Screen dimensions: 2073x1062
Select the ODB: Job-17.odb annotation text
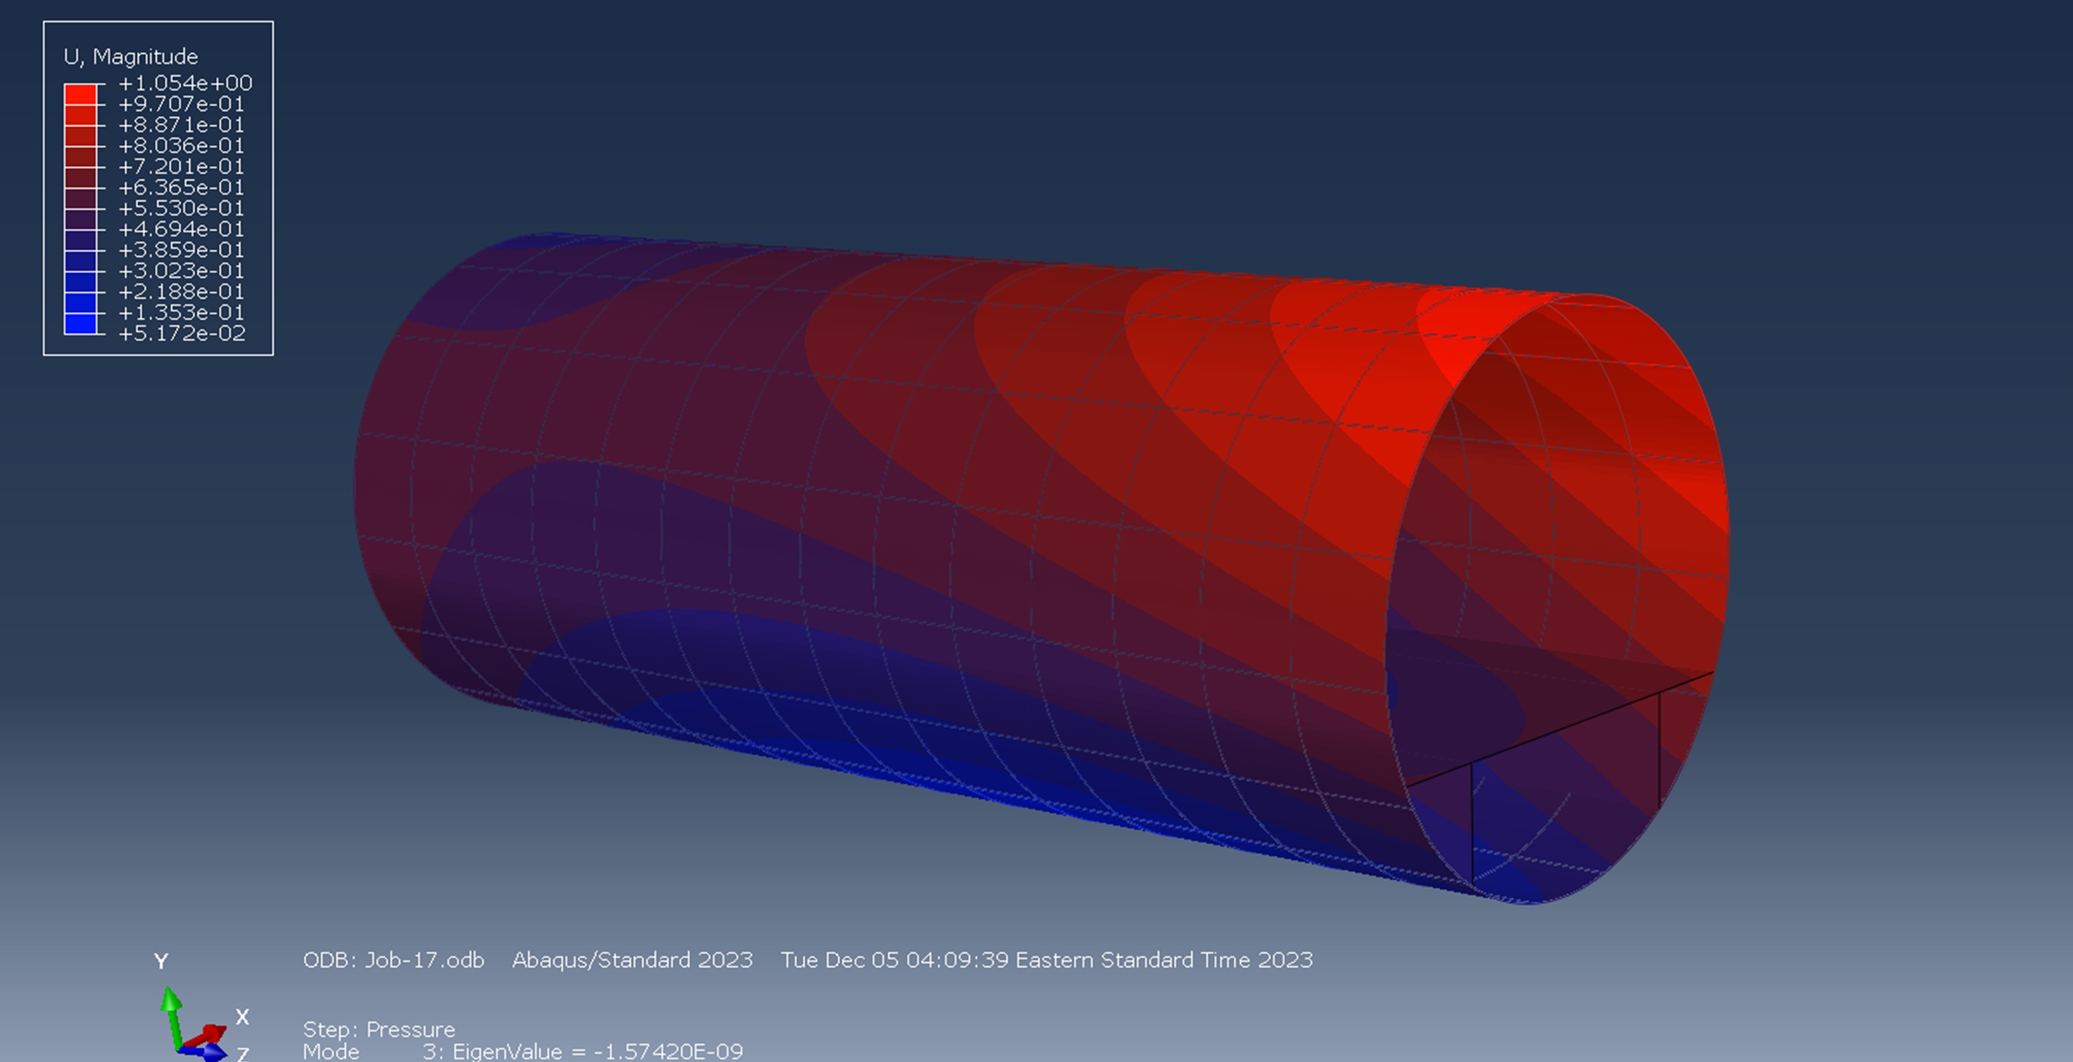coord(394,960)
